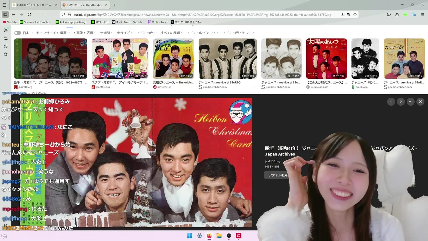Click the AI sparkle icon in sidebar
The width and height of the screenshot is (428, 241).
coord(6,30)
